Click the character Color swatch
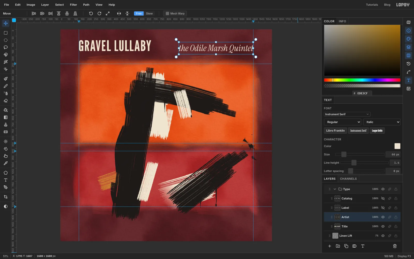Image resolution: width=414 pixels, height=259 pixels. [397, 146]
